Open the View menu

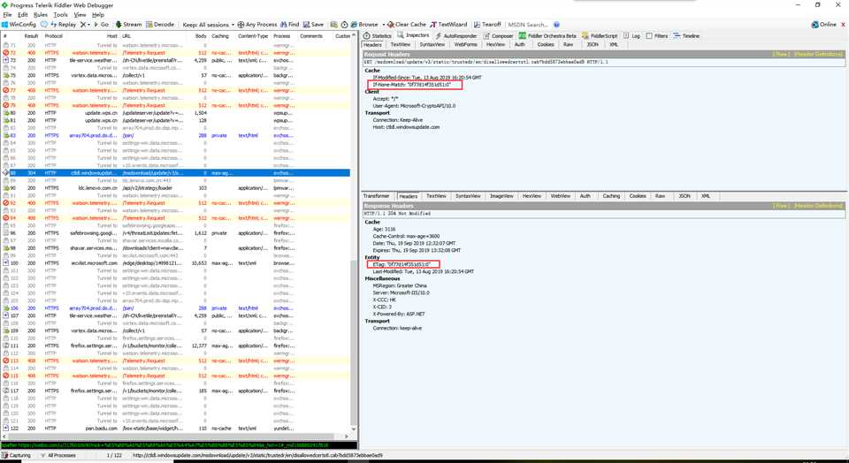(x=80, y=15)
